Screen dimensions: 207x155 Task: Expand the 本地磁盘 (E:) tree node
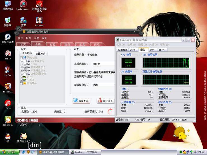point(22,70)
